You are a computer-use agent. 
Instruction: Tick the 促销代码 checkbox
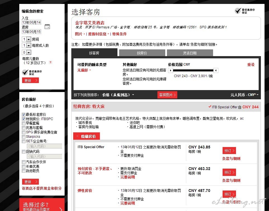tap(23, 152)
